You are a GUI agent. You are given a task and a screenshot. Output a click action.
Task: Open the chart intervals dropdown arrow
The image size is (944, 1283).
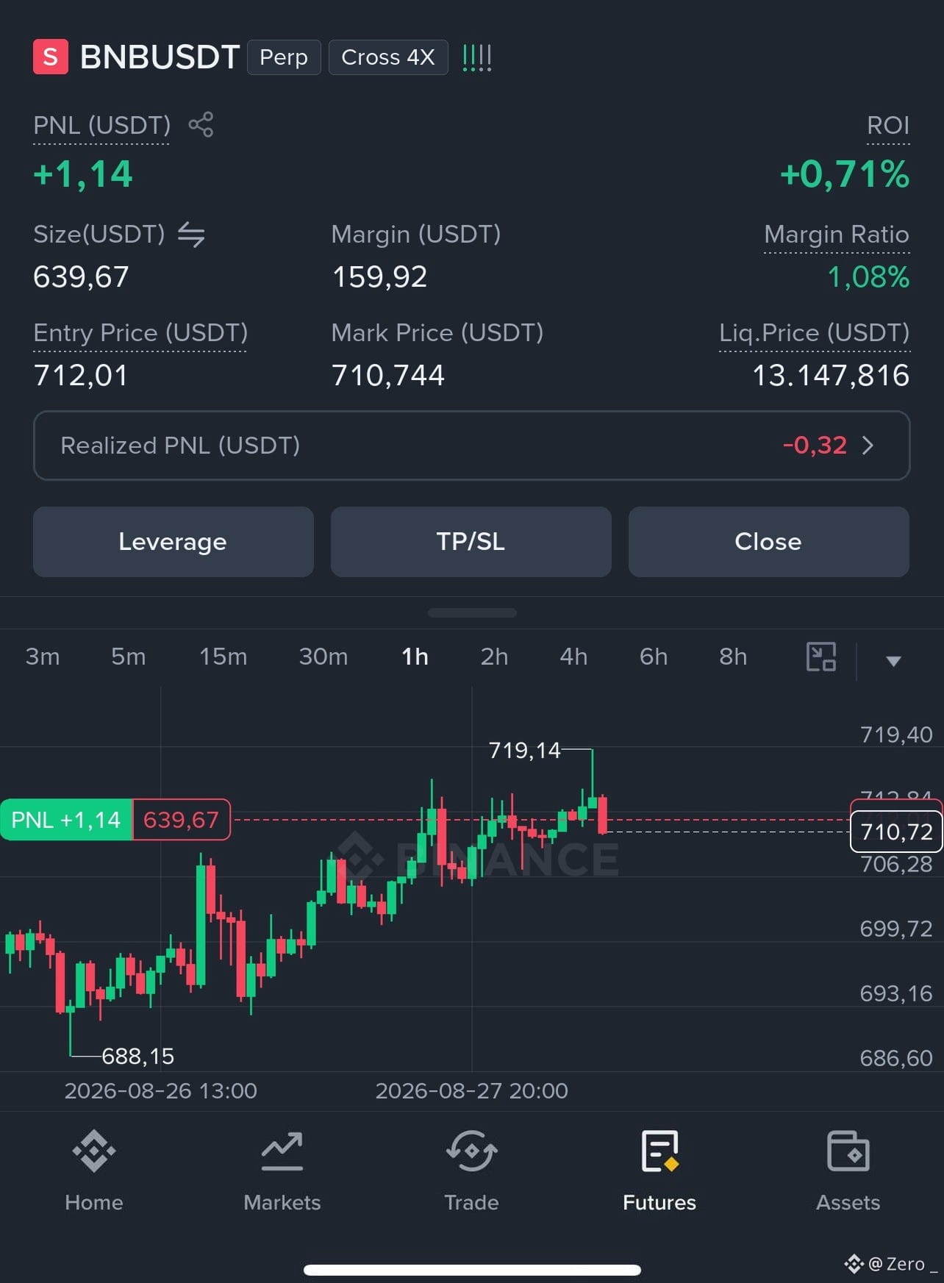893,660
